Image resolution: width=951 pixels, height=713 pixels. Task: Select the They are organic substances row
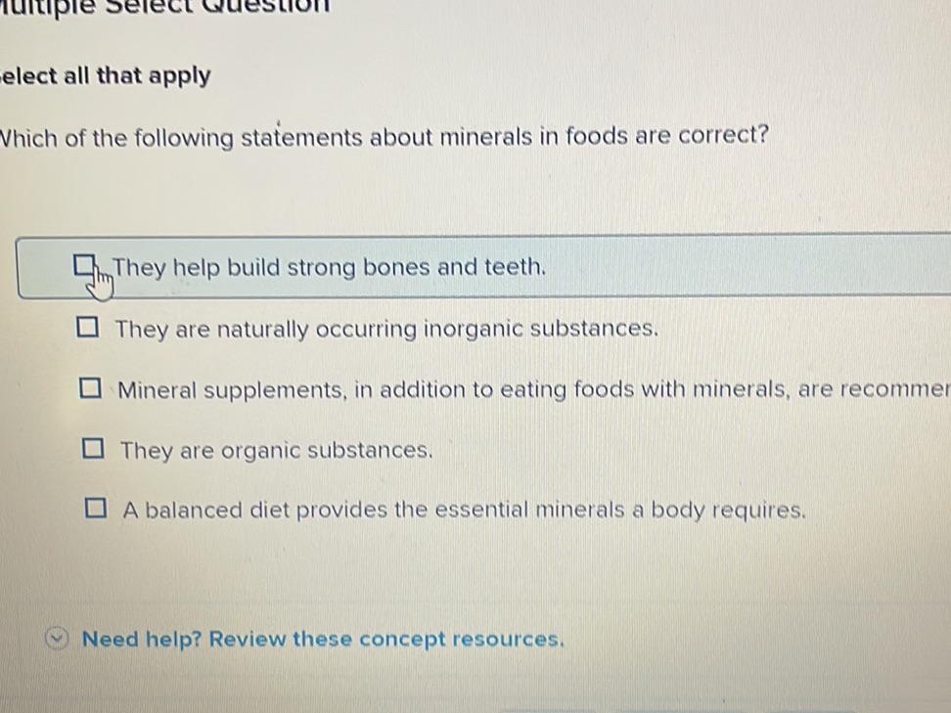point(276,449)
